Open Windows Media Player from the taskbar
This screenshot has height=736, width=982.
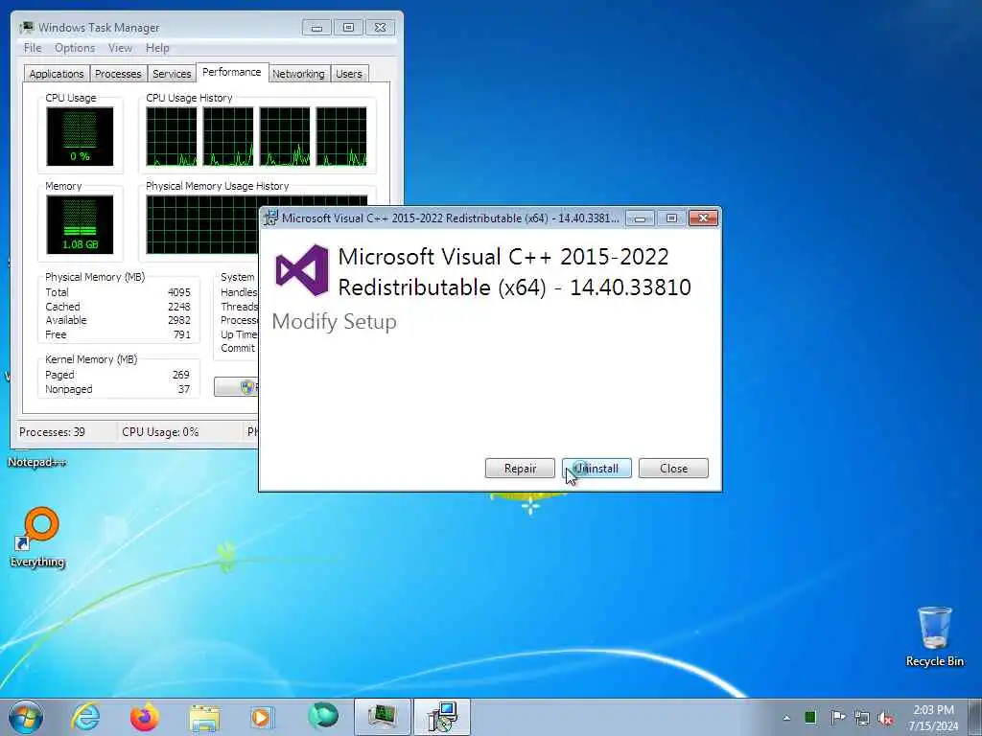click(262, 718)
